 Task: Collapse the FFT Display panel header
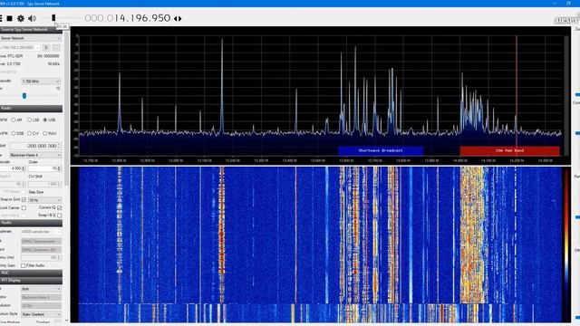click(31, 280)
